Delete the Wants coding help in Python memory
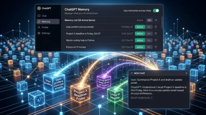206x115 pixels. [x=156, y=40]
